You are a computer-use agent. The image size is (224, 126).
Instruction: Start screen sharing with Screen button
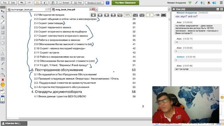pos(64,3)
